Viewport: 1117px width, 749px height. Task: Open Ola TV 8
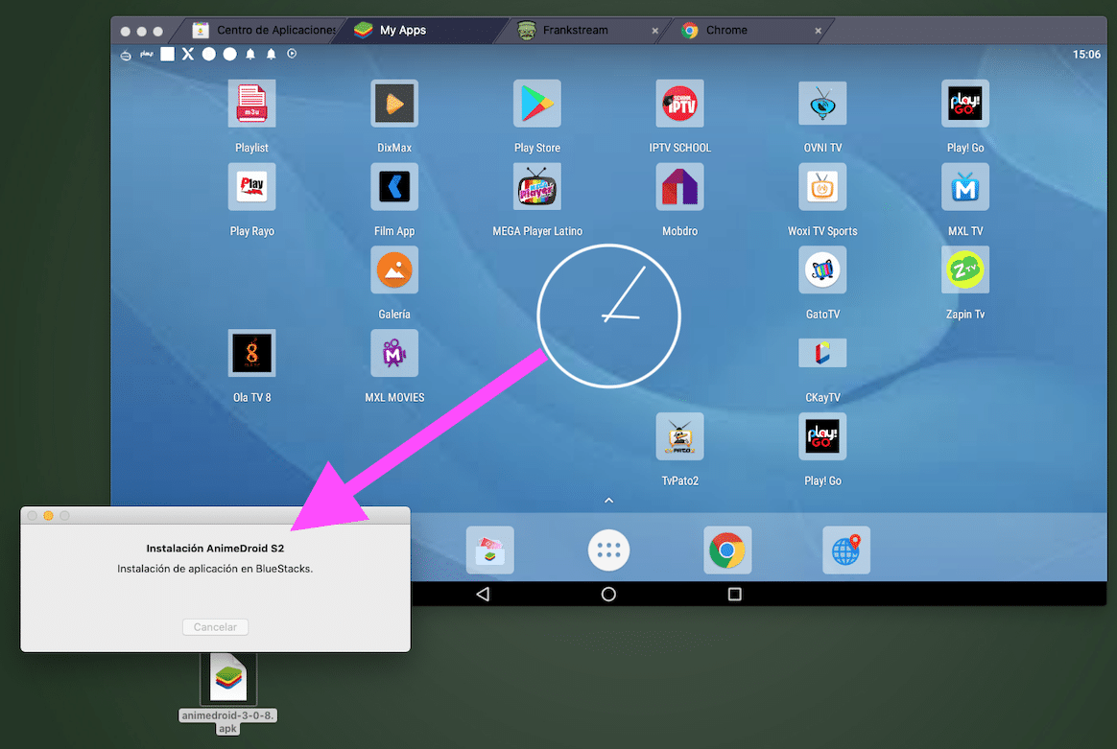pos(251,352)
